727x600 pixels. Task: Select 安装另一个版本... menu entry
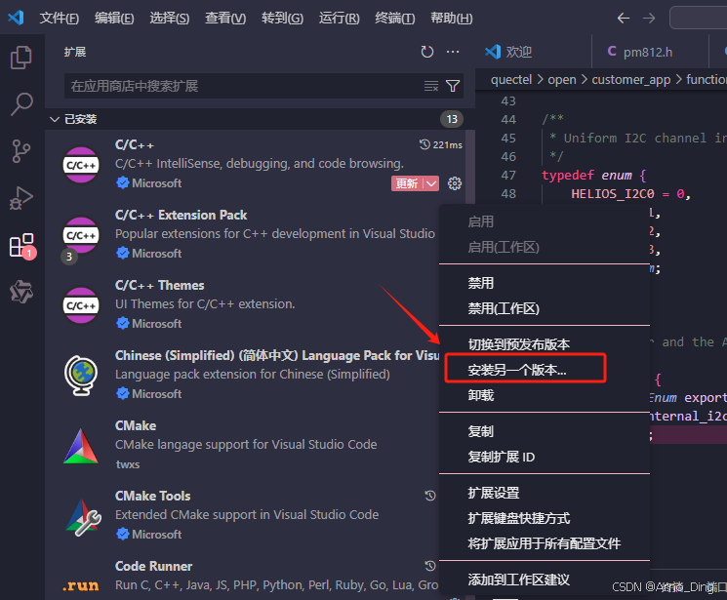545,370
